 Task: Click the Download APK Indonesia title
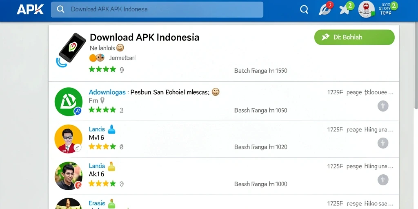point(145,37)
